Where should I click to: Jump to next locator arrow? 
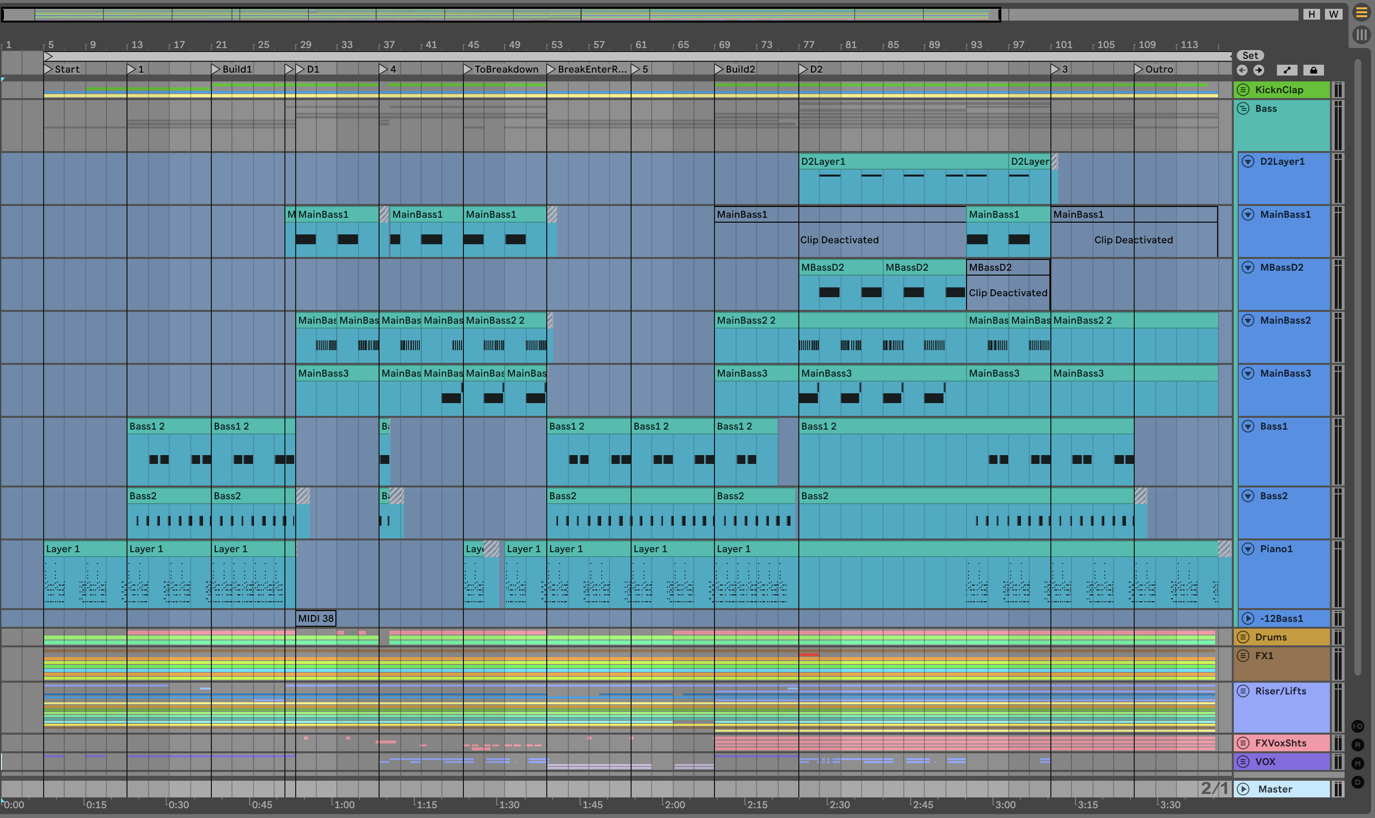[x=1259, y=70]
